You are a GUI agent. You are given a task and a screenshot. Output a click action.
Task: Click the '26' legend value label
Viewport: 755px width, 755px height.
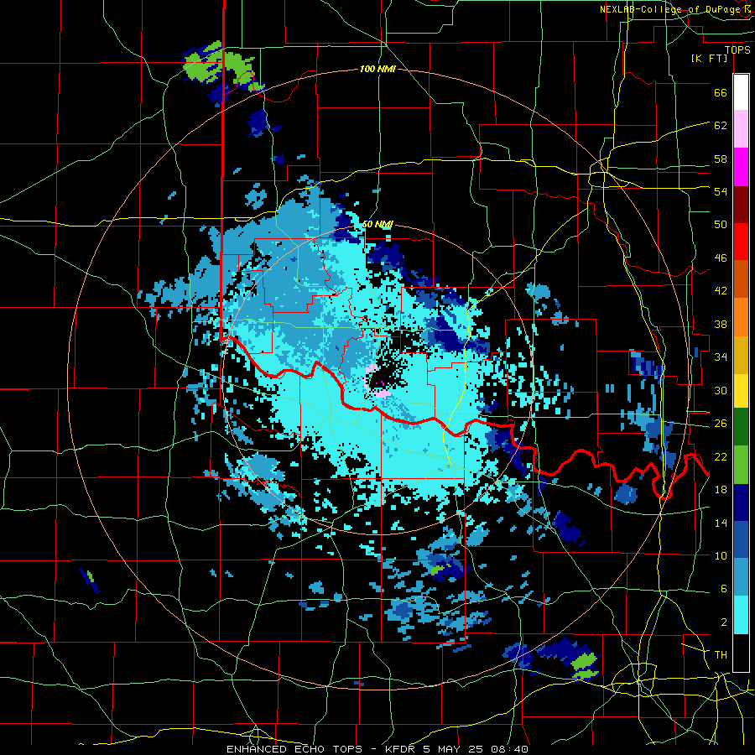coord(721,424)
